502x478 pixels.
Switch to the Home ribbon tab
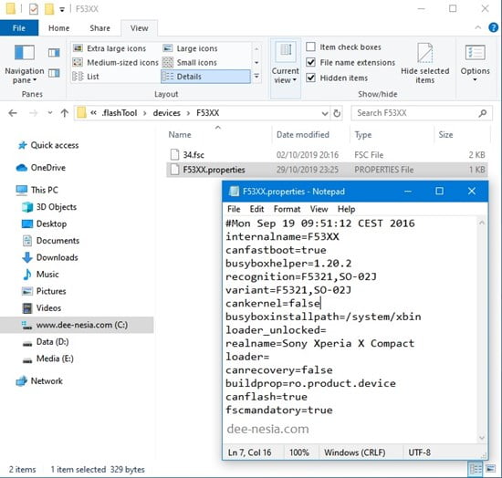59,28
